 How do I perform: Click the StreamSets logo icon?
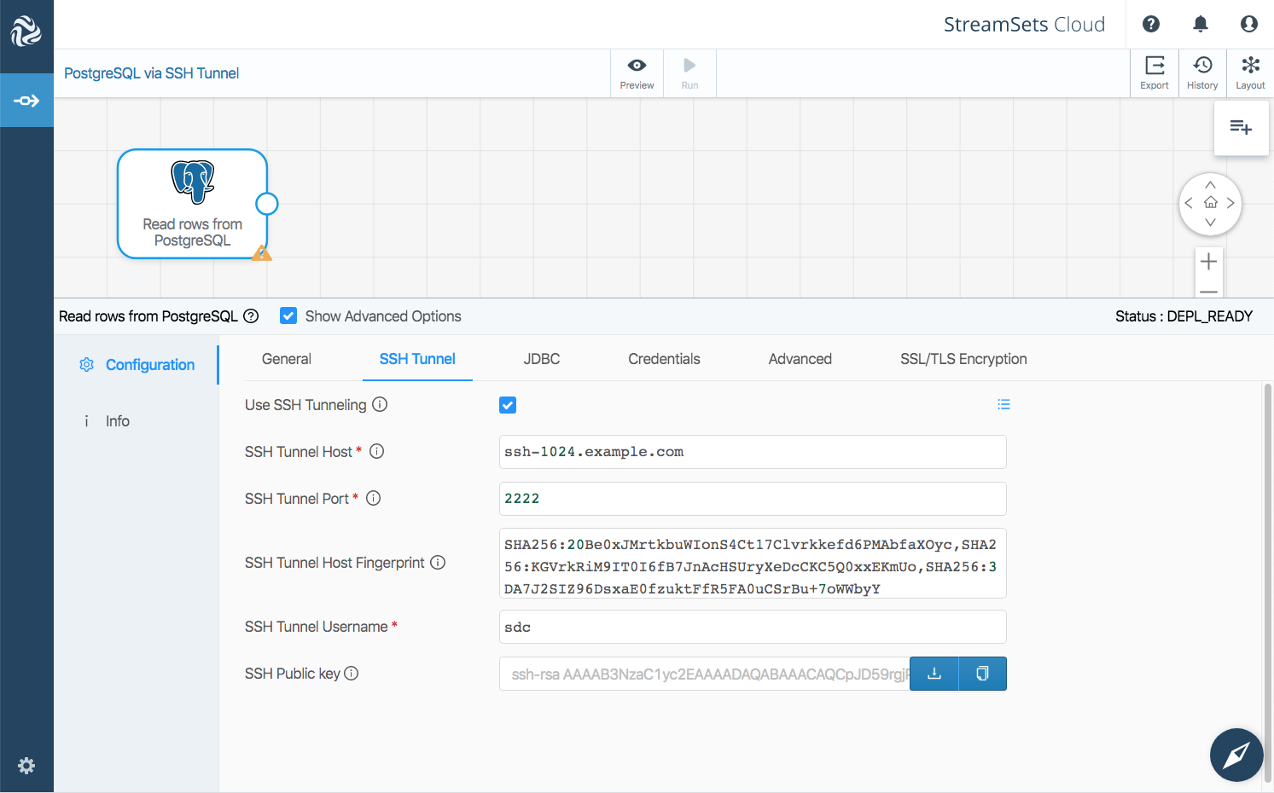click(26, 31)
